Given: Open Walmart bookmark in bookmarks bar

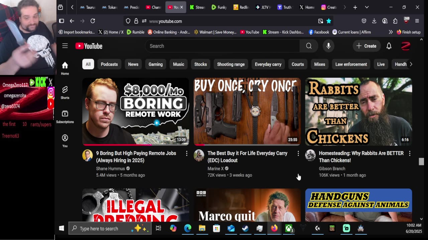Looking at the screenshot, I should pos(215,32).
